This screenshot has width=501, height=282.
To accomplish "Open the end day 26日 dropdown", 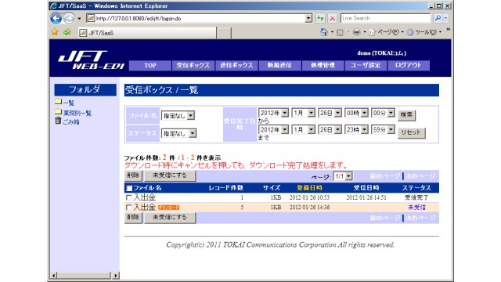I will [x=330, y=129].
